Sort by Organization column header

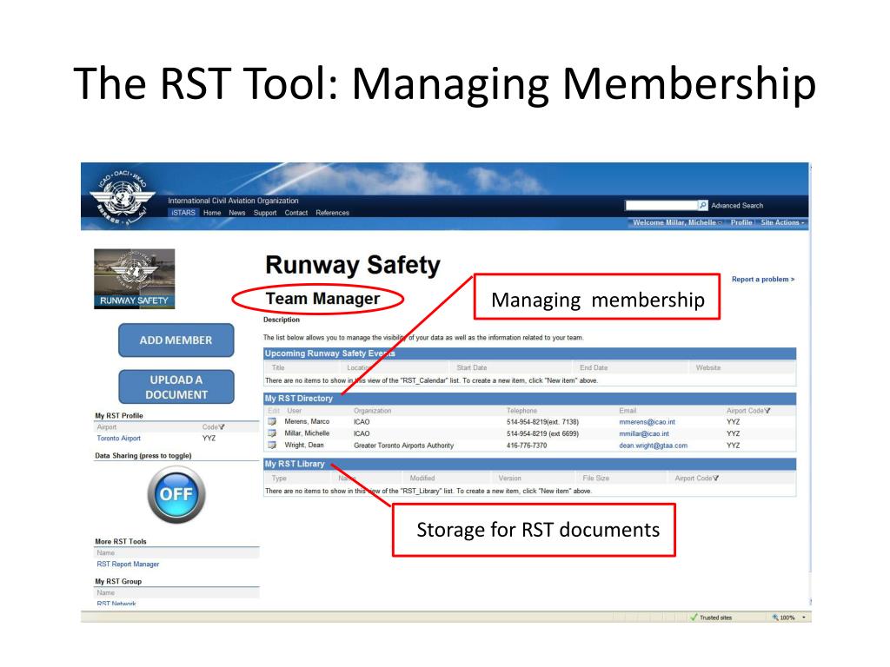pos(372,411)
